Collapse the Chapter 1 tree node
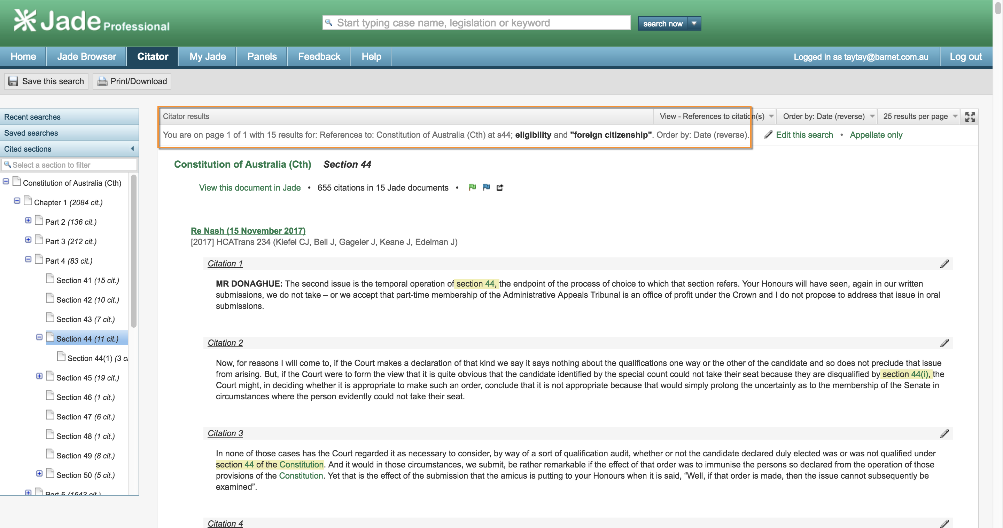This screenshot has width=1003, height=528. 17,201
